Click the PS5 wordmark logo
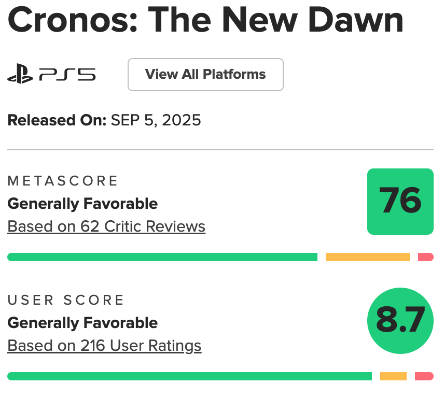Image resolution: width=444 pixels, height=398 pixels. (67, 75)
